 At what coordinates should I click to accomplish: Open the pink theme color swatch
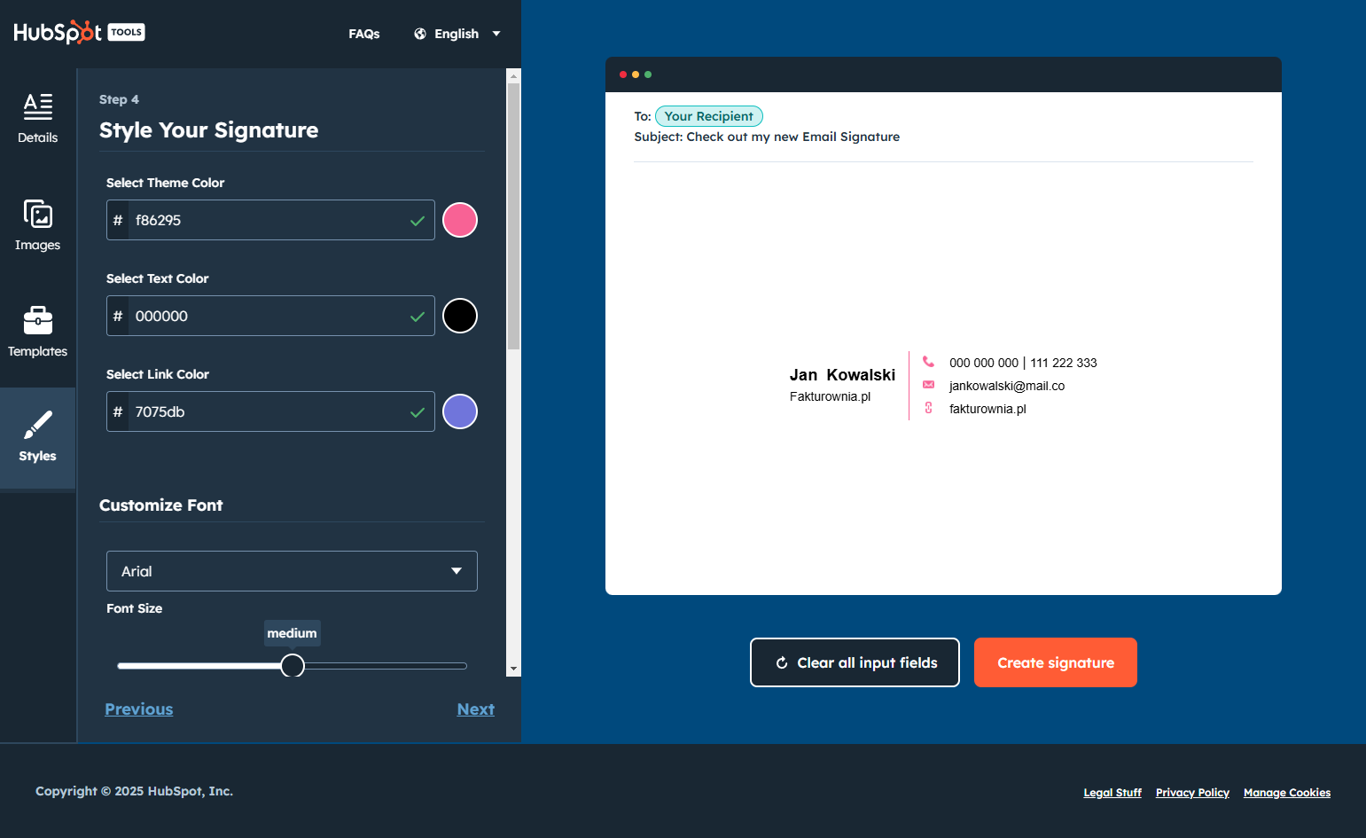[460, 220]
